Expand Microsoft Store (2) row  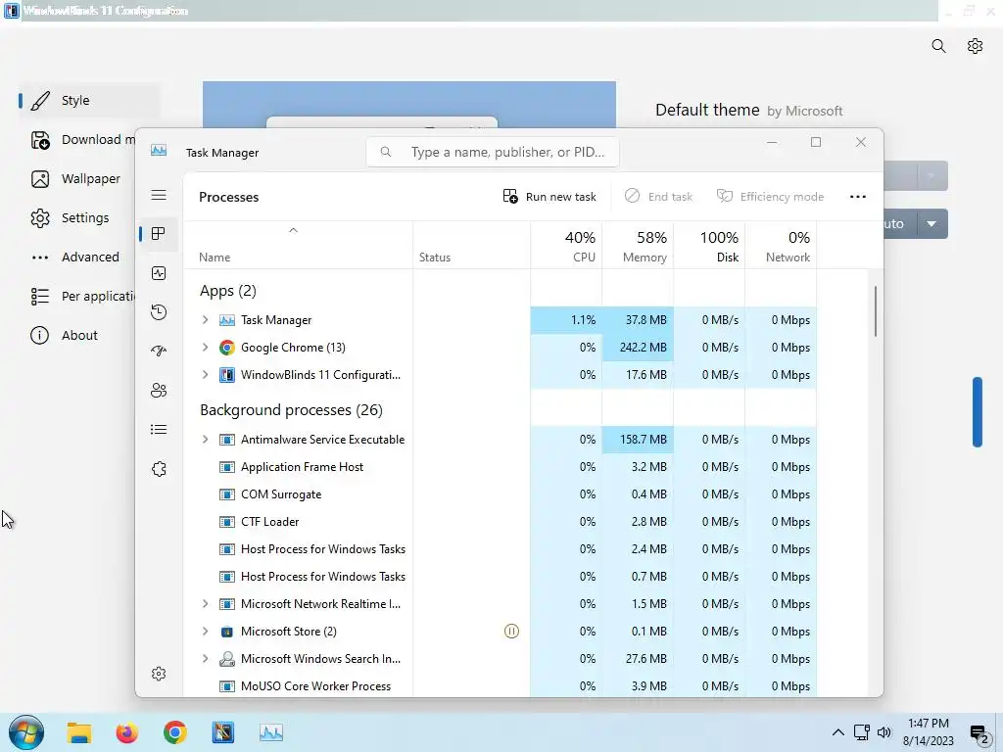(205, 631)
